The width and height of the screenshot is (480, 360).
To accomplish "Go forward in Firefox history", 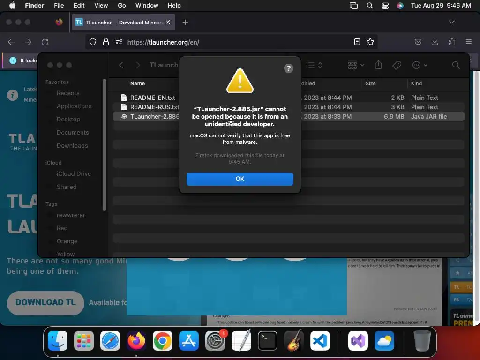I will pyautogui.click(x=28, y=42).
